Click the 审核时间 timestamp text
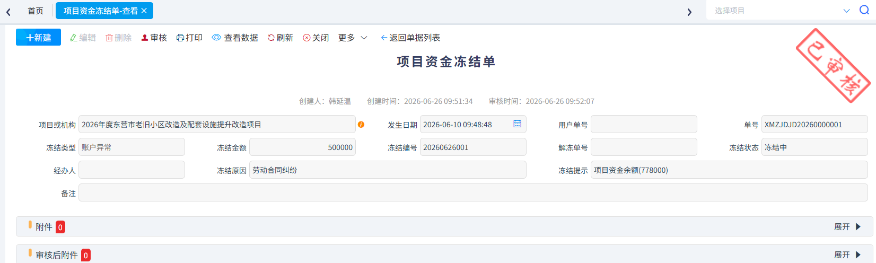Viewport: 876px width, 263px height. 541,101
